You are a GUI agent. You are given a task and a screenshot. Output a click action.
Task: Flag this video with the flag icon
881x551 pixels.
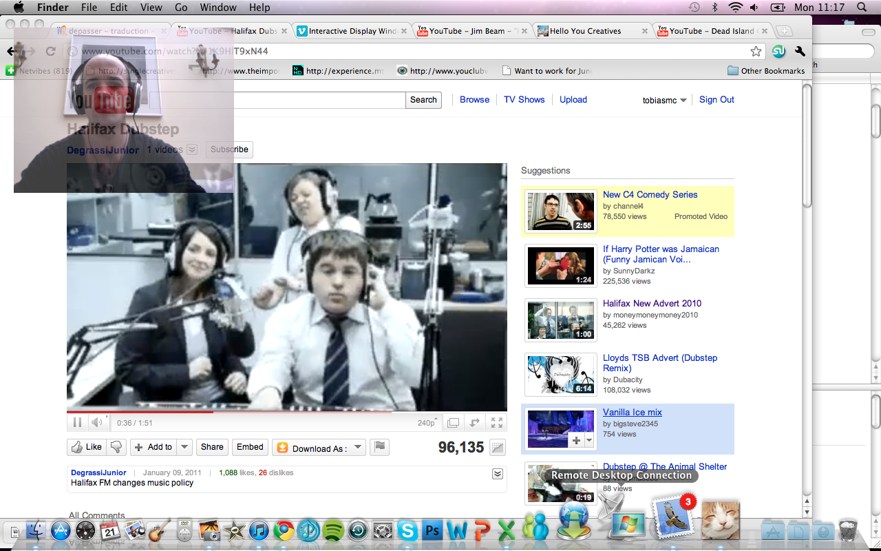pos(379,447)
